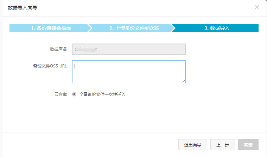Go to step 2 上传备份文件到OSS
This screenshot has height=157, width=267.
[x=134, y=28]
